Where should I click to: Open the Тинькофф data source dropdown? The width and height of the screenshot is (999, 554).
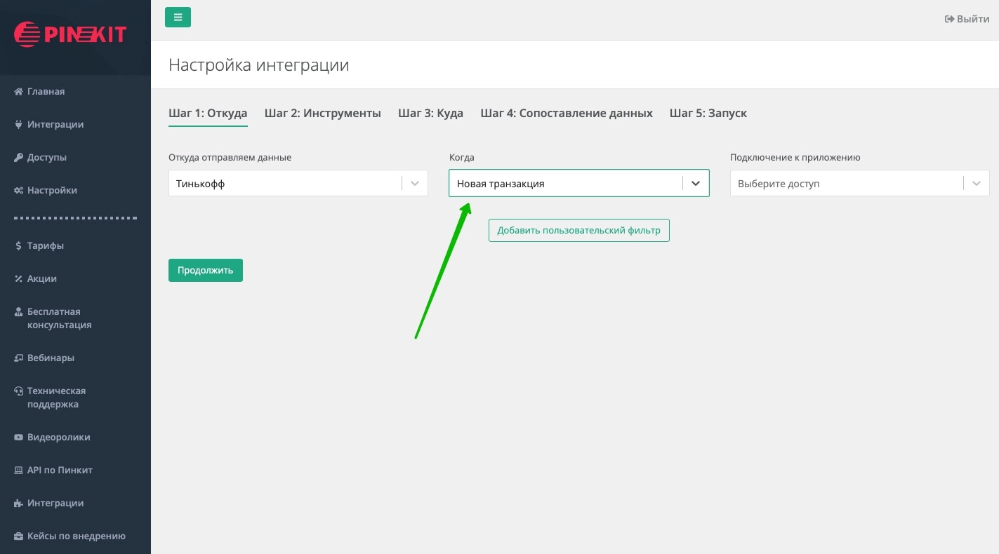click(x=413, y=183)
